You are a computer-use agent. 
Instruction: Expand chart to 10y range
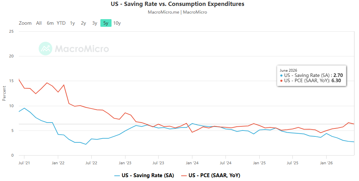point(117,23)
